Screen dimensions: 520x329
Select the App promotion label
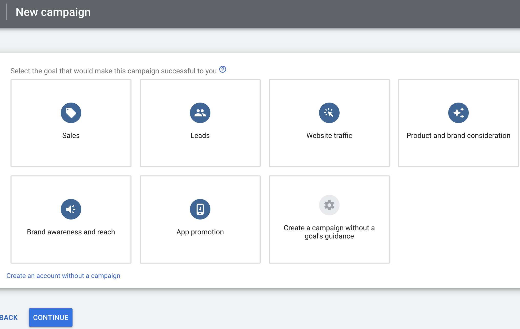tap(200, 232)
